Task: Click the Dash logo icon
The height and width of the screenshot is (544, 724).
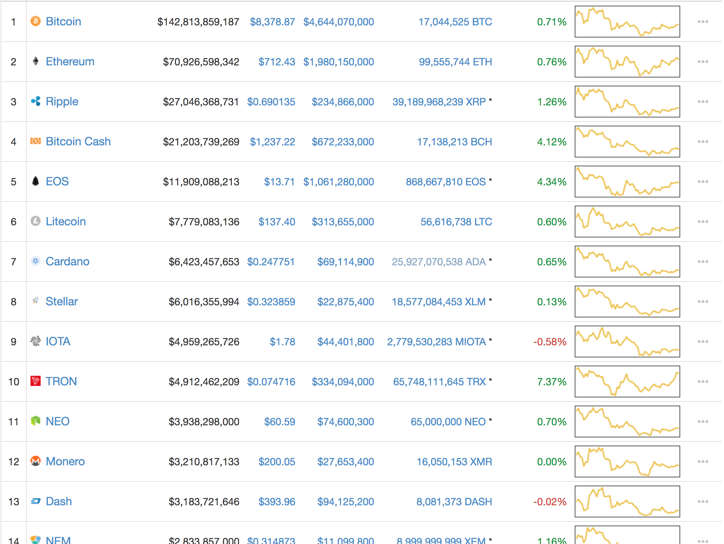Action: [x=35, y=501]
